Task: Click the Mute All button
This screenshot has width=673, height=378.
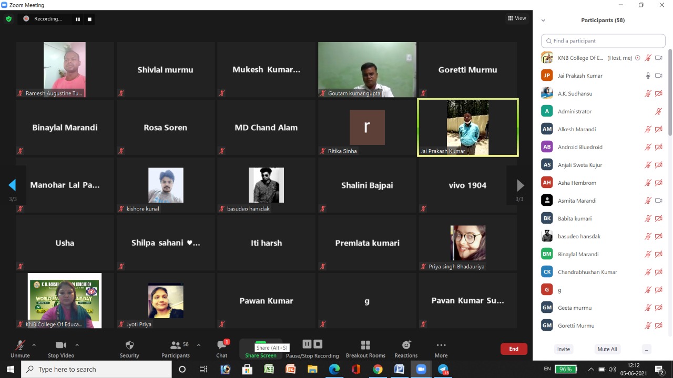Action: tap(607, 349)
